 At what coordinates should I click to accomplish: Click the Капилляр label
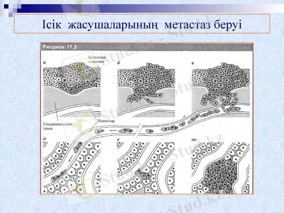click(106, 121)
